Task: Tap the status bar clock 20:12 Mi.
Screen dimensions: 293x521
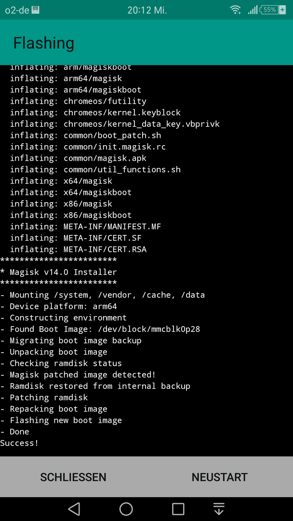Action: point(147,10)
